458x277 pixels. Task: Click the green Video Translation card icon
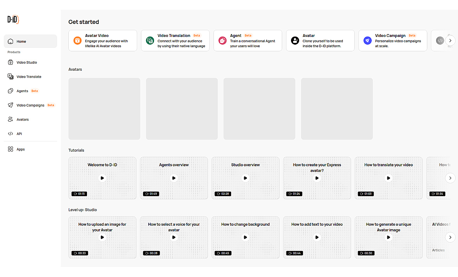pos(150,40)
